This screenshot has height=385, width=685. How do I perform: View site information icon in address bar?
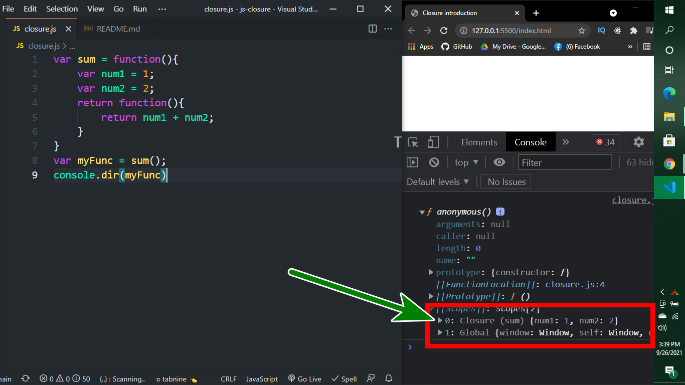pyautogui.click(x=464, y=31)
